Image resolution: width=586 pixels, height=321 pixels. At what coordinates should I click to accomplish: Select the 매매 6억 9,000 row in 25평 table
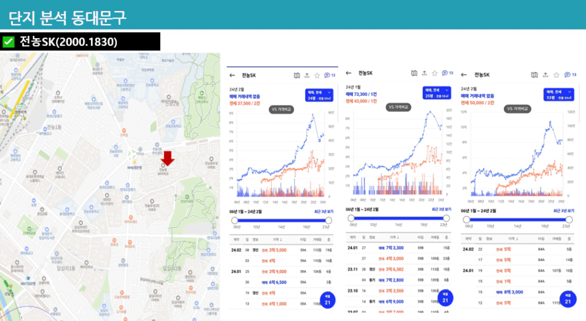tap(398, 302)
